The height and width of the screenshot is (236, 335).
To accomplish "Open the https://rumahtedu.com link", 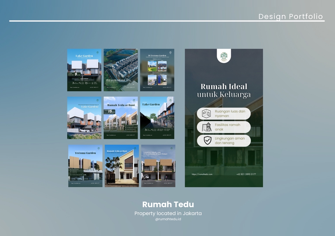I will click(x=202, y=174).
